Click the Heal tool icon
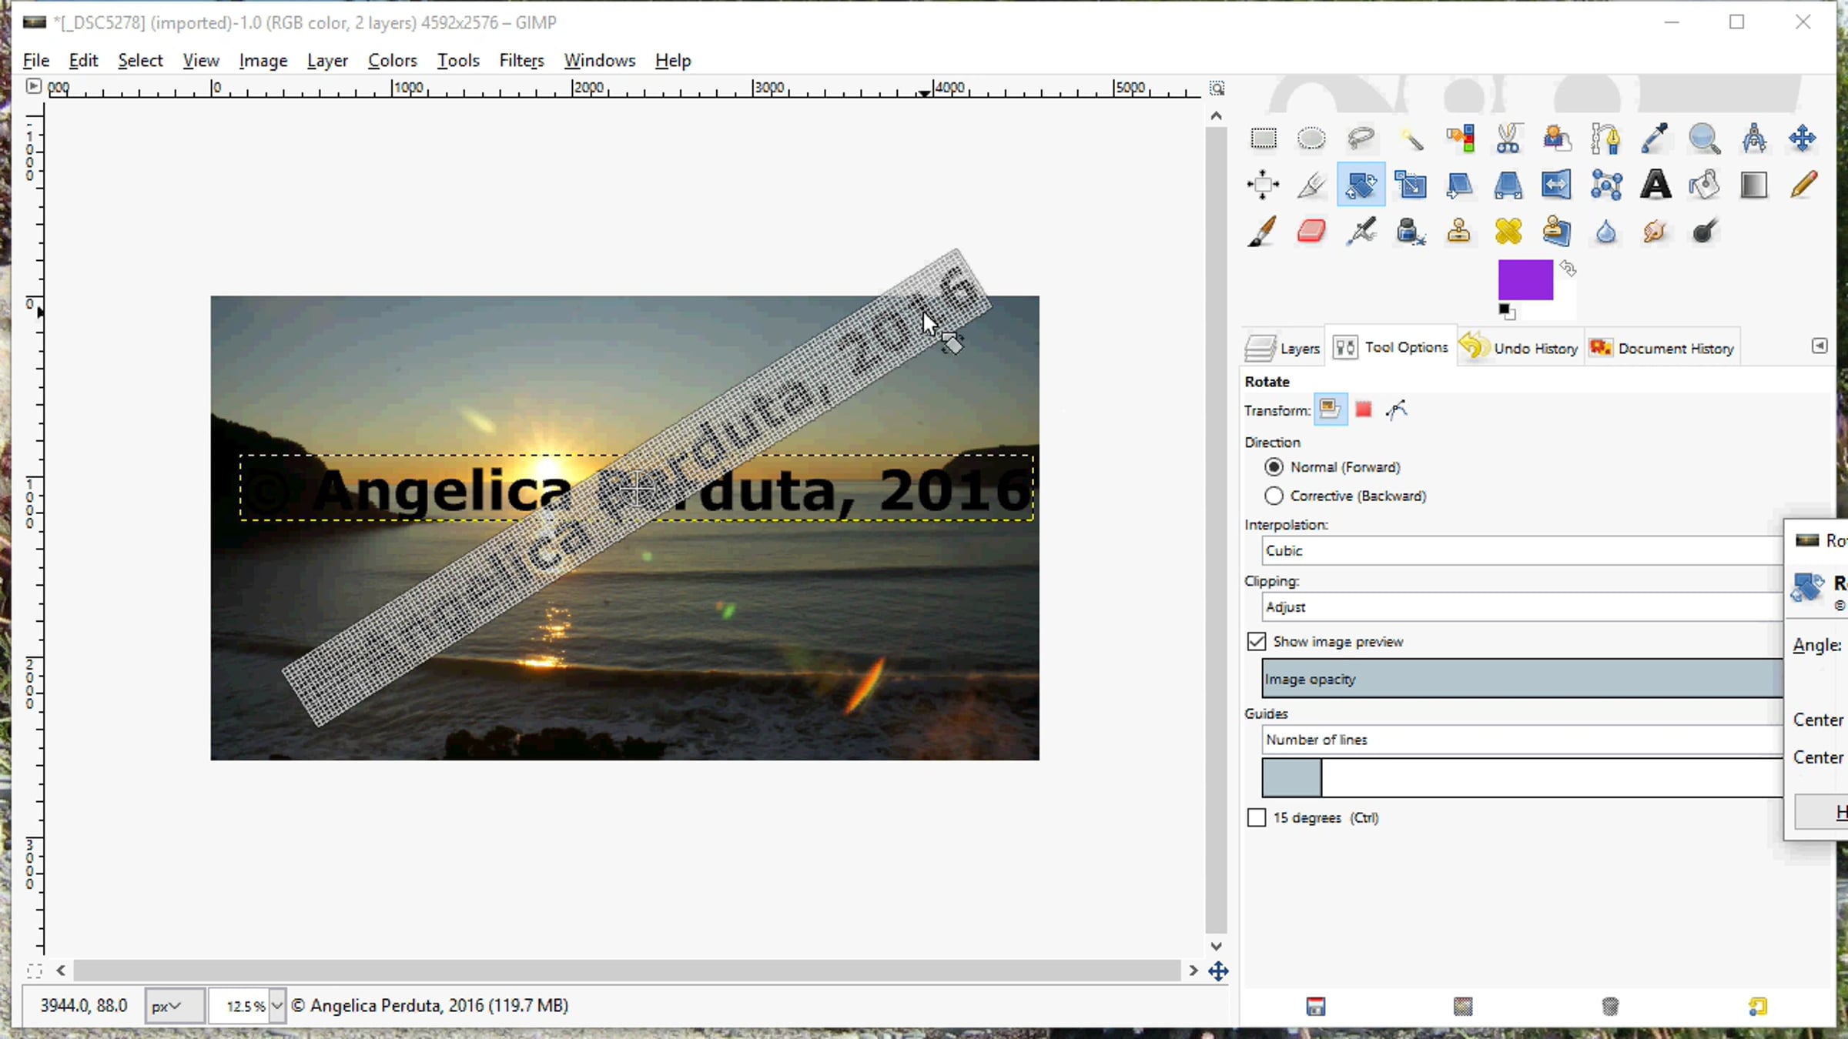 1508,231
